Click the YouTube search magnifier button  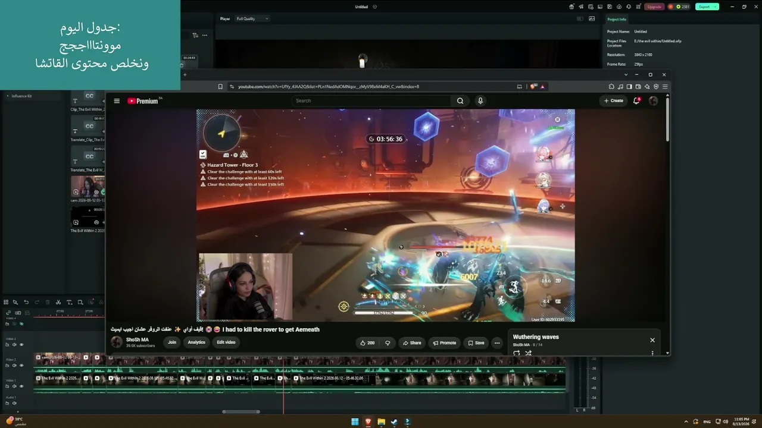(460, 101)
